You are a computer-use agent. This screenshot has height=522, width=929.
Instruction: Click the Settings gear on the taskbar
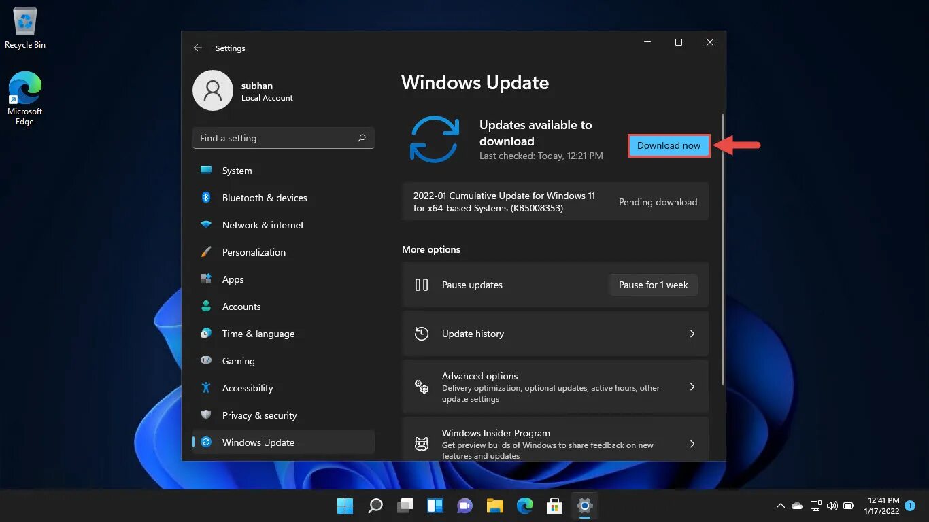click(584, 506)
